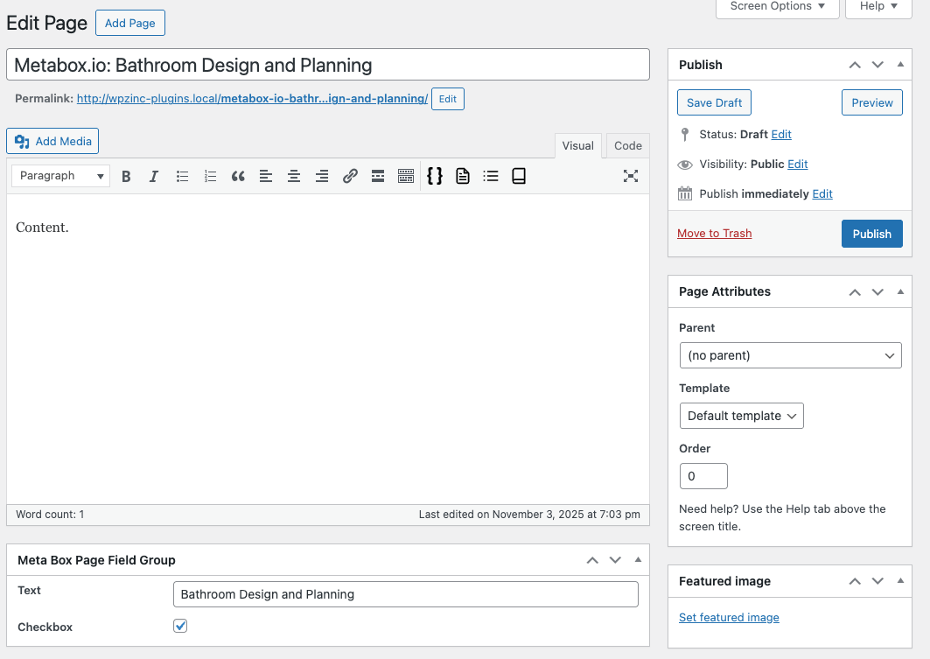This screenshot has height=659, width=930.
Task: Insert a blockquote
Action: [238, 176]
